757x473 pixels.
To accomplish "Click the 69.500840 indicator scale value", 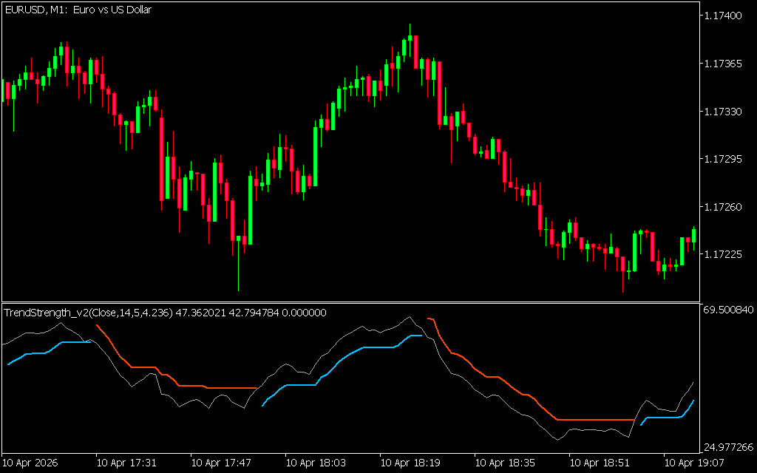I will tap(727, 310).
